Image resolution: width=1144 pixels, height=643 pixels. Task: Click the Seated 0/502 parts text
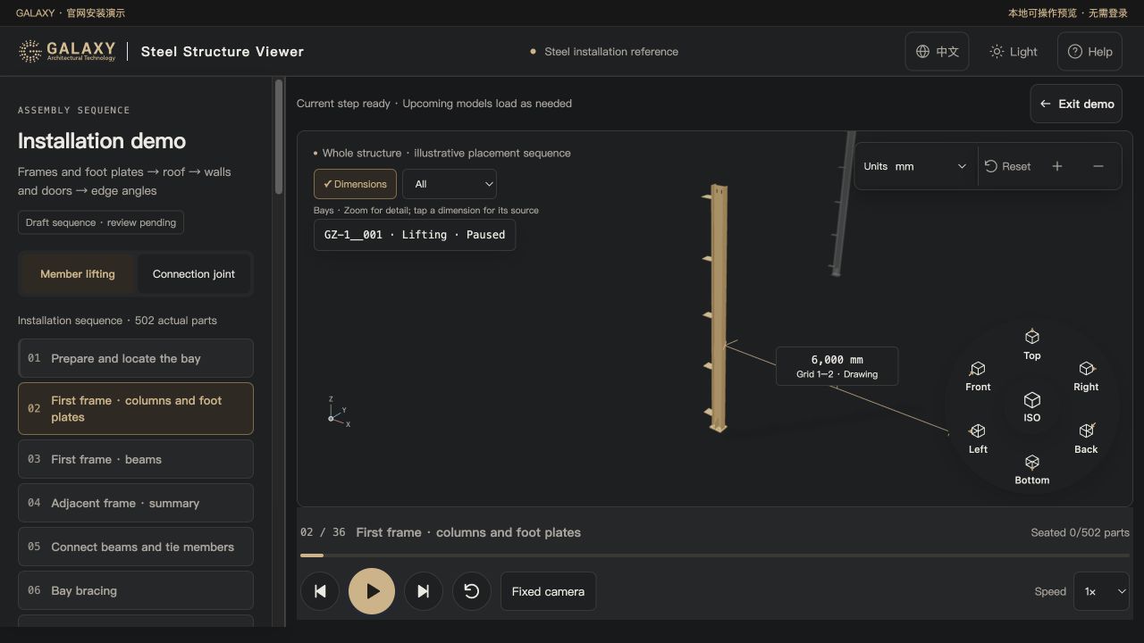pos(1080,532)
